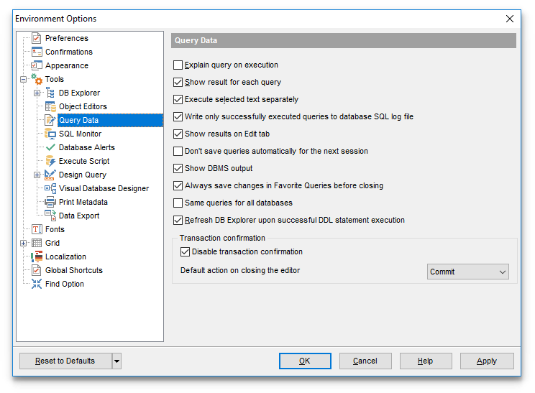The height and width of the screenshot is (393, 535).
Task: Click the Help button
Action: coord(426,361)
